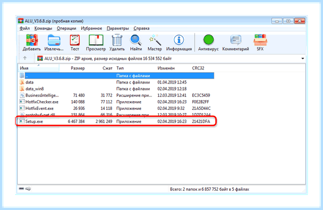The image size is (323, 210).
Task: Open the Справка menu
Action: 141,28
